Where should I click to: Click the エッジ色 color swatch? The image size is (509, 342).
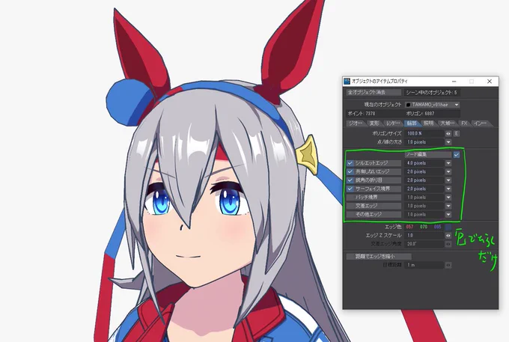tap(448, 227)
